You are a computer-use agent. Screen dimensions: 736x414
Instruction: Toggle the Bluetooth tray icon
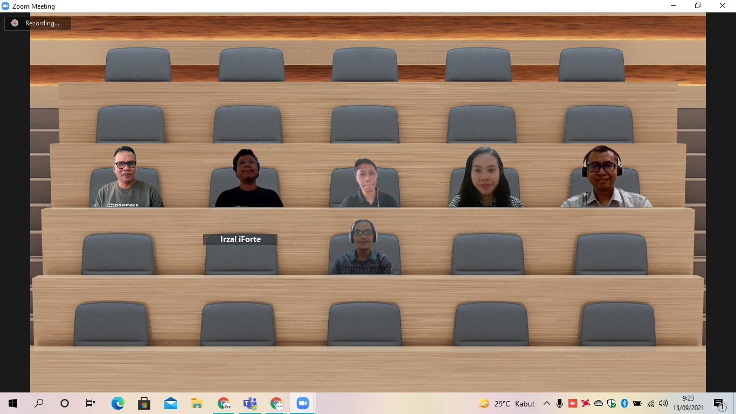624,403
